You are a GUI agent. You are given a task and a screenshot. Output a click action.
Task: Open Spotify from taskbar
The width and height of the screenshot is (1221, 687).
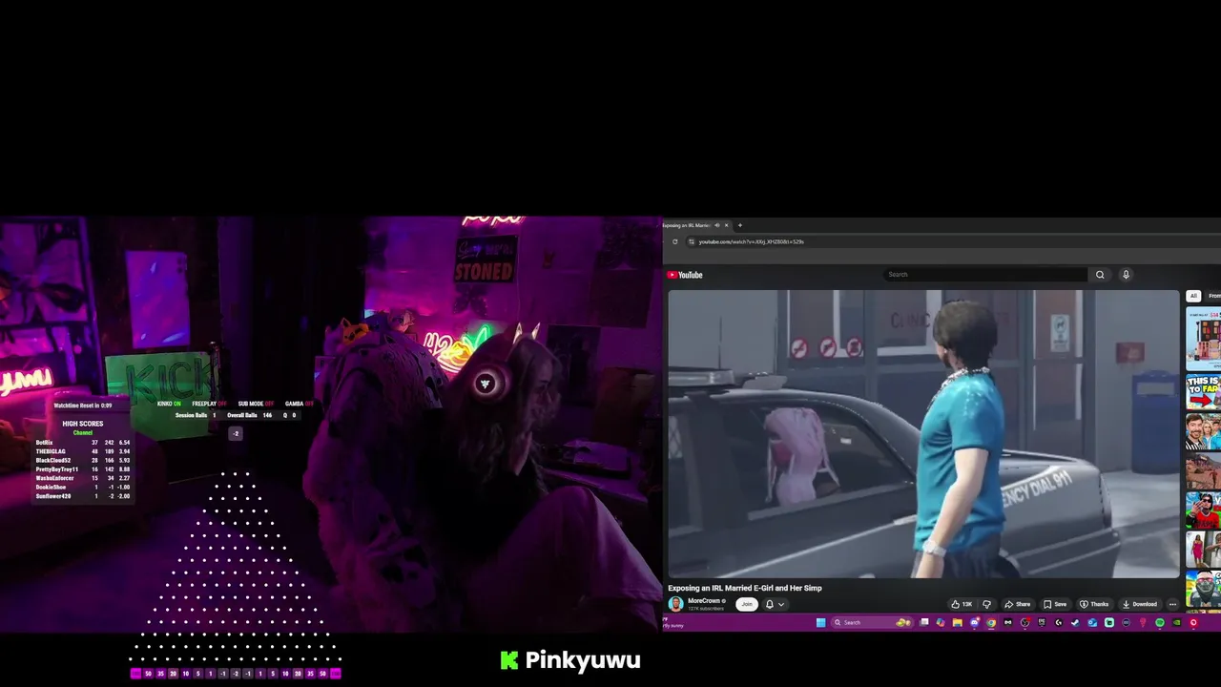pyautogui.click(x=1160, y=622)
